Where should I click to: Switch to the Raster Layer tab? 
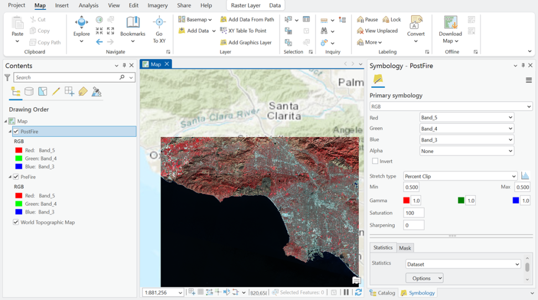246,6
